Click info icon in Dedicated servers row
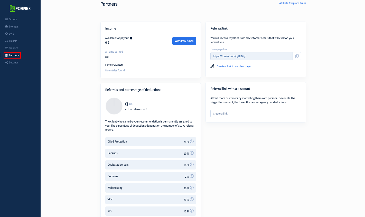This screenshot has height=217, width=365. [x=192, y=165]
